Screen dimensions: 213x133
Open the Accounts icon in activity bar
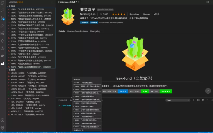[2, 120]
